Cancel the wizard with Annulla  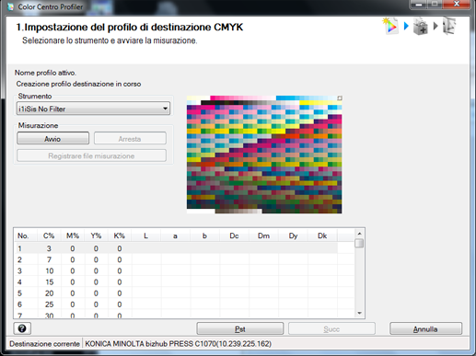(425, 329)
